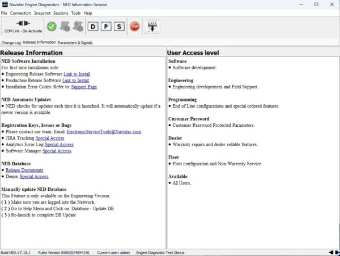Switch to Parameters & Signals tab
This screenshot has height=256, width=340.
click(75, 42)
